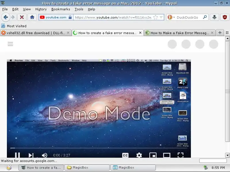Image resolution: width=230 pixels, height=172 pixels.
Task: Open the downloads arrow button
Action: (214, 17)
